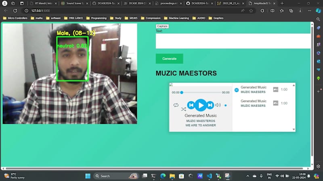Toggle repeat in the music player

(176, 105)
